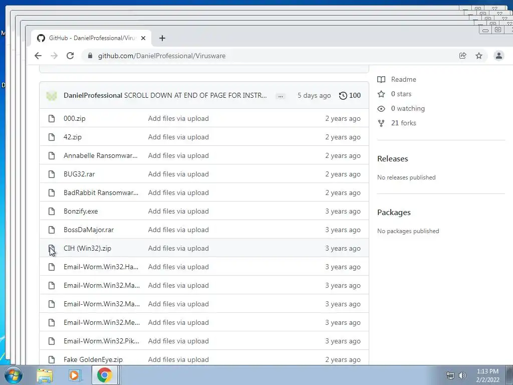Open Email-Worm.Win32.Ha... file
Screen dimensions: 513x385
point(101,267)
